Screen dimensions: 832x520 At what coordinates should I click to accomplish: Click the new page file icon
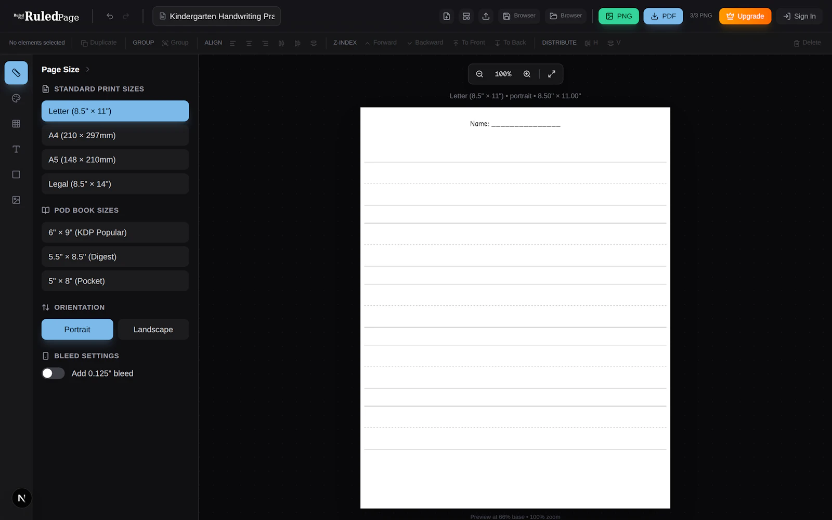447,16
